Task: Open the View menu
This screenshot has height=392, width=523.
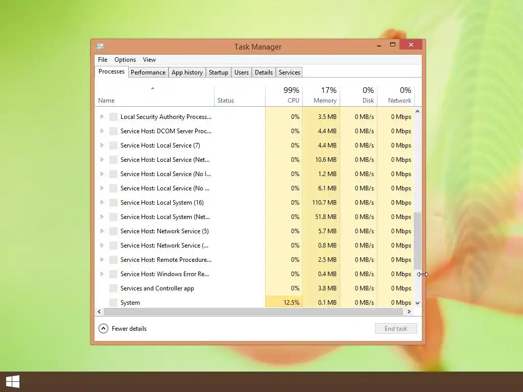Action: point(149,60)
